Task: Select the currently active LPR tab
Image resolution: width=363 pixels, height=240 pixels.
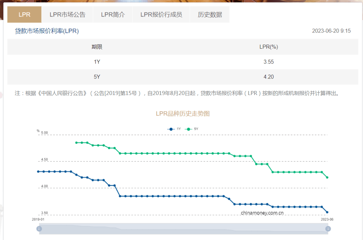Action: pyautogui.click(x=24, y=14)
